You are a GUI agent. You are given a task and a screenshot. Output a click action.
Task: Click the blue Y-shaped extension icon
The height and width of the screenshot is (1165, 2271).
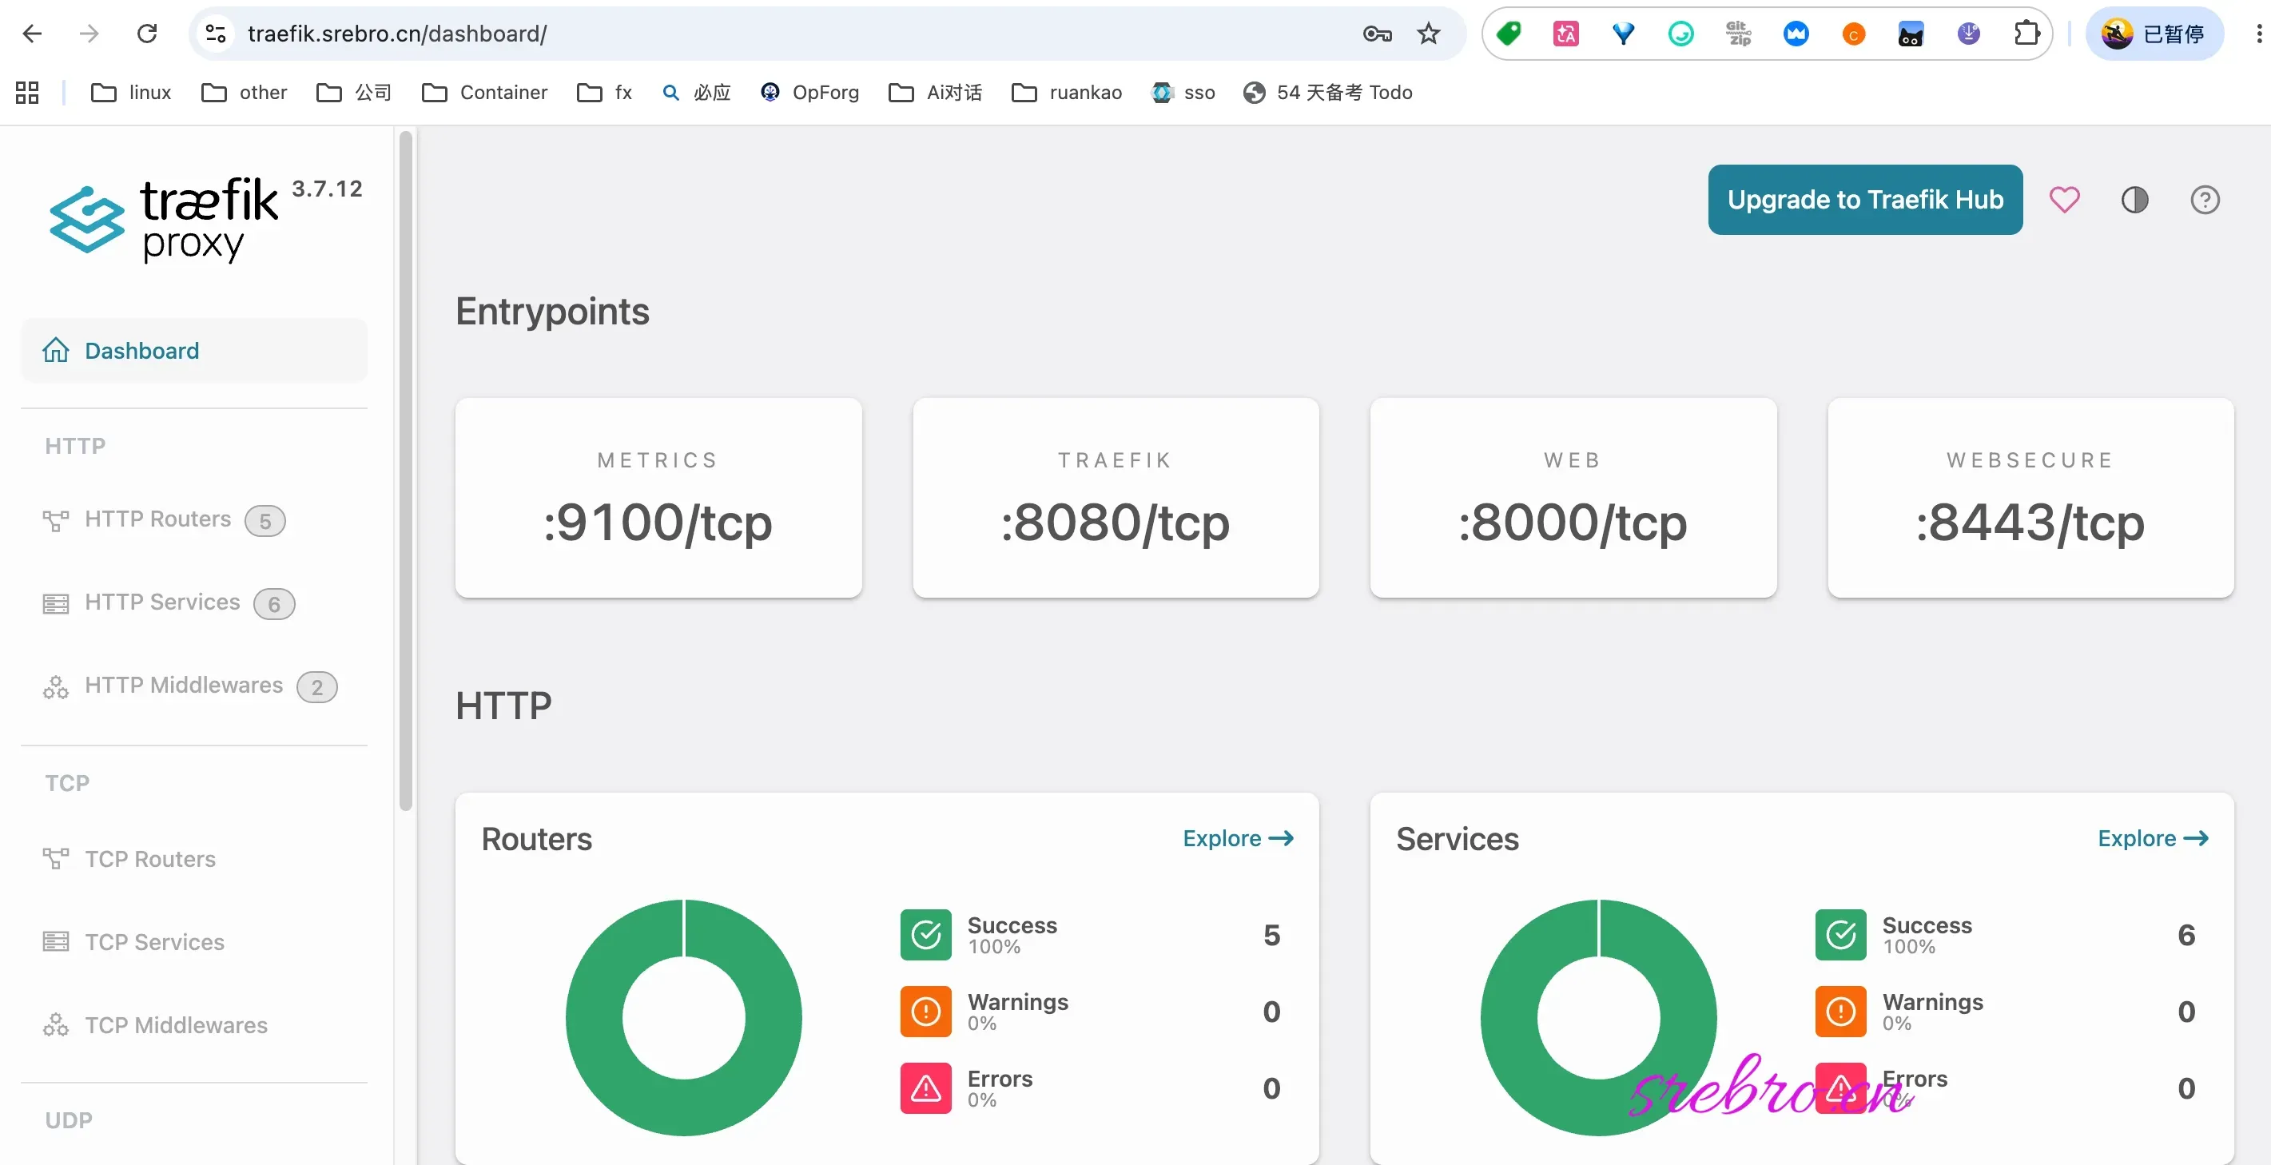[1623, 34]
